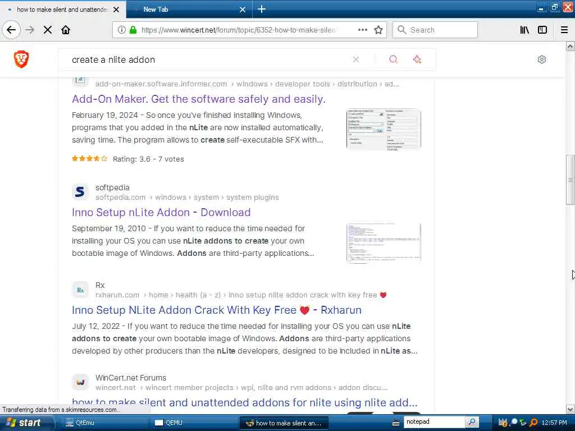The height and width of the screenshot is (431, 575).
Task: Open a new browser tab
Action: pos(262,9)
